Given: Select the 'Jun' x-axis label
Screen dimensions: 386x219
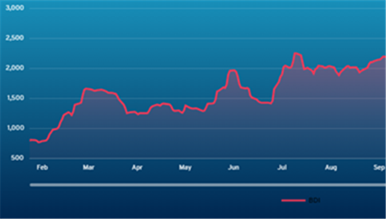Looking at the screenshot, I should tap(233, 168).
